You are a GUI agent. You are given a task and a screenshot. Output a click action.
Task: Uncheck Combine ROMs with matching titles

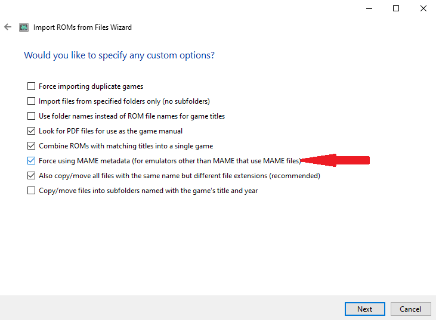[x=31, y=146]
